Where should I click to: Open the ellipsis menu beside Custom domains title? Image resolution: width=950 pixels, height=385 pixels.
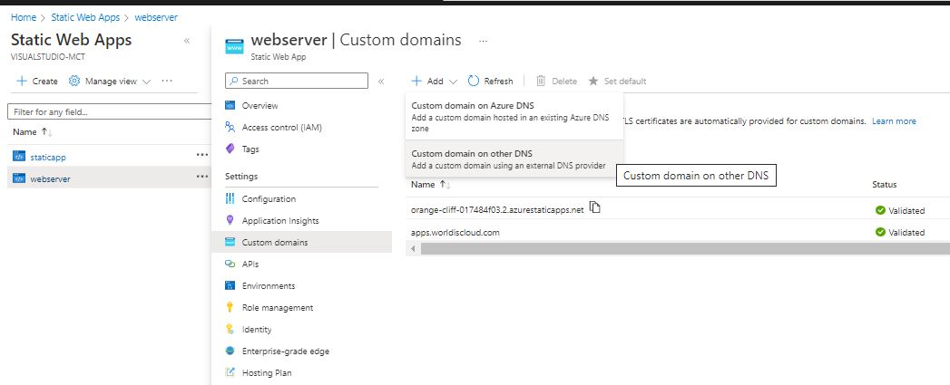pyautogui.click(x=483, y=41)
